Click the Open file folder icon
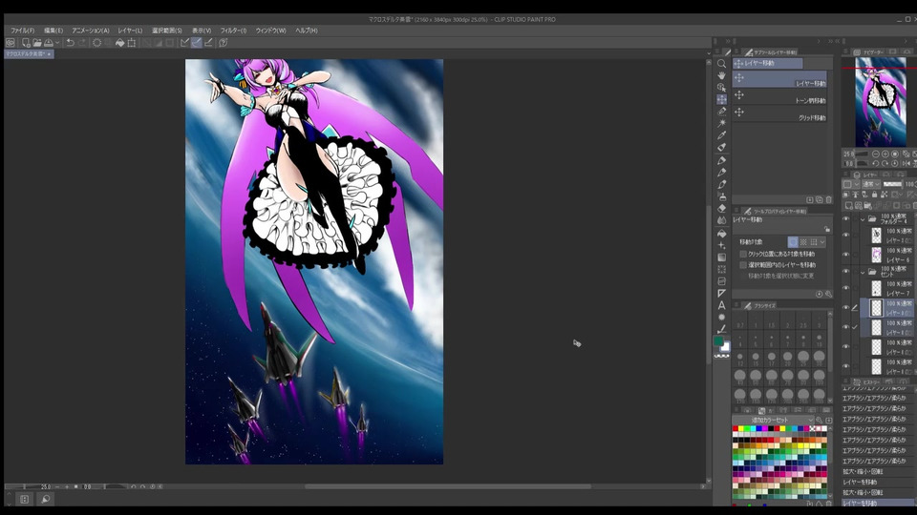This screenshot has width=917, height=515. pyautogui.click(x=37, y=43)
